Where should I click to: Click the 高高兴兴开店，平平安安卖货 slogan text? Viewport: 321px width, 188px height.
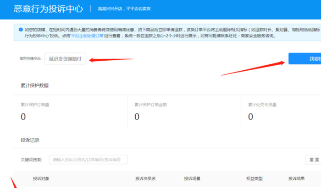tap(124, 9)
